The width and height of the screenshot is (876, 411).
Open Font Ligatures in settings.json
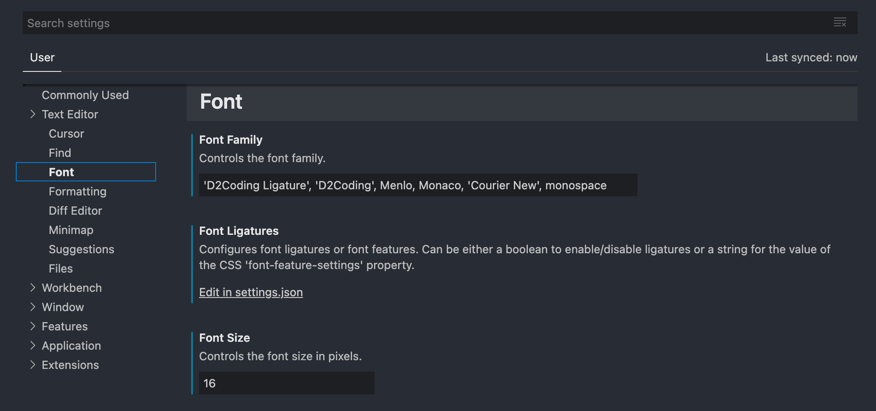(x=251, y=292)
